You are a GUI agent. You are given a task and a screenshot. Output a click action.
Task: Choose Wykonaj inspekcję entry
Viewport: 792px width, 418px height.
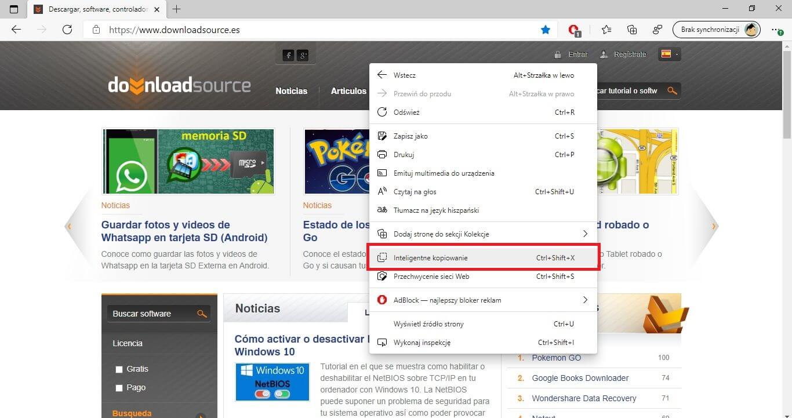click(x=483, y=343)
